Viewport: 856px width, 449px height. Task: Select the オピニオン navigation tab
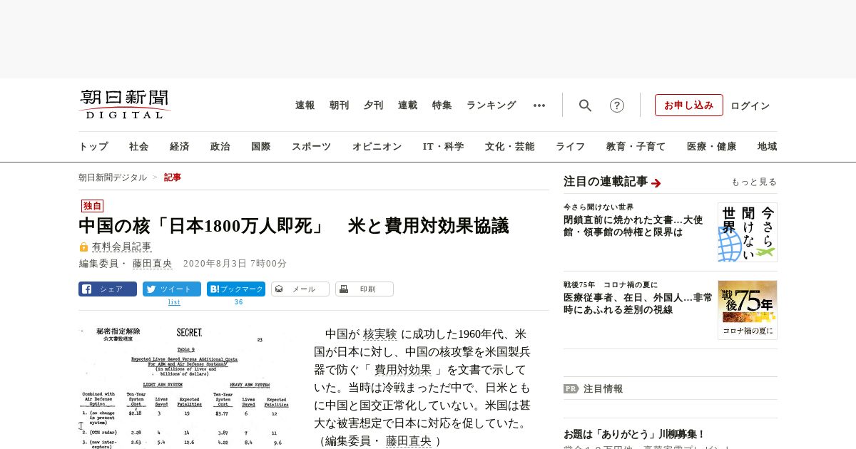[x=377, y=147]
